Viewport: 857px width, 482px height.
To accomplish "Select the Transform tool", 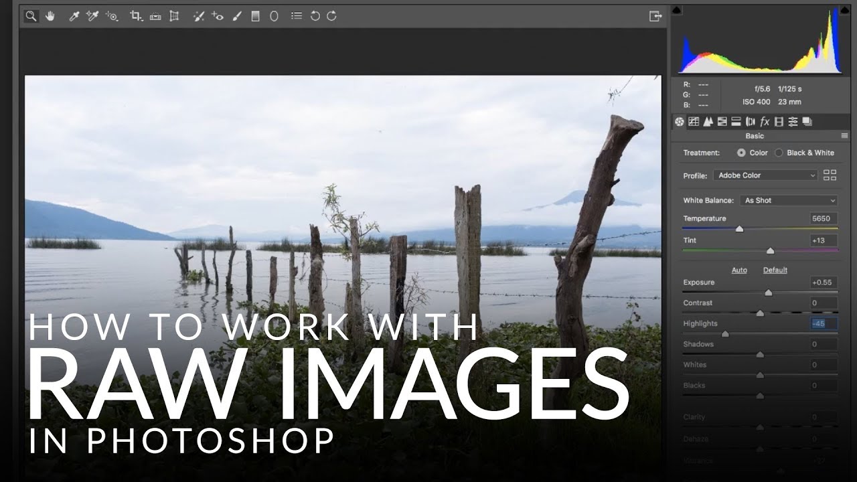I will [x=174, y=16].
